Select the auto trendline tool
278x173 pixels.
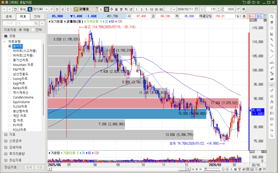271,62
